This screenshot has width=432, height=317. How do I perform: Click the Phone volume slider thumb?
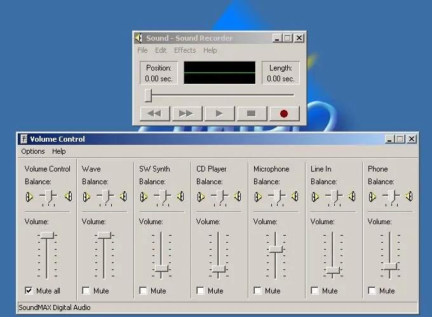point(390,266)
